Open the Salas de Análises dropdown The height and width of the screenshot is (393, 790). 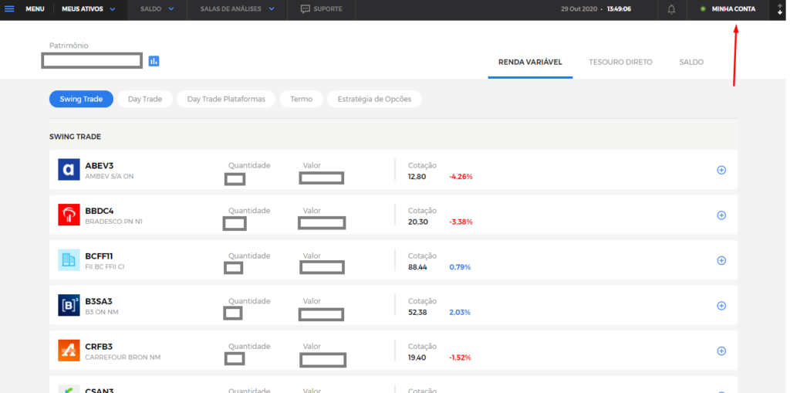point(238,9)
